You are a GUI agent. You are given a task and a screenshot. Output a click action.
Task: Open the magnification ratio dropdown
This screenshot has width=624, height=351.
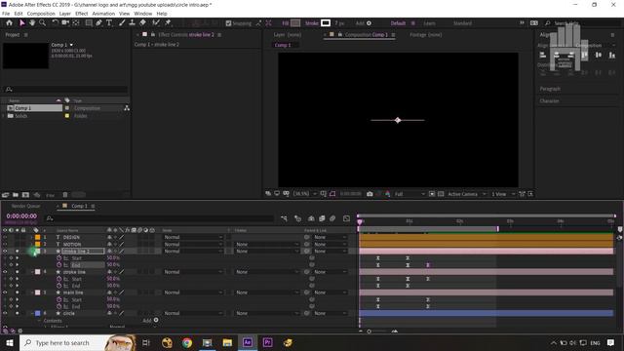coord(305,194)
